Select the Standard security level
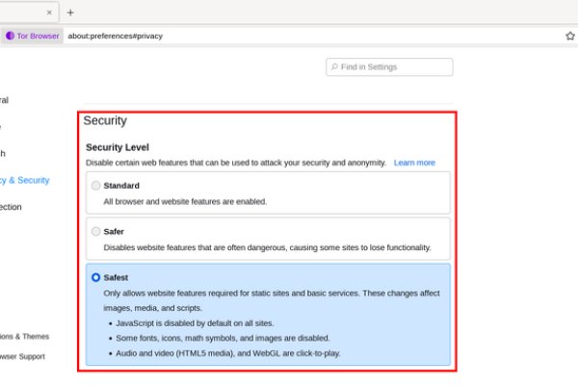This screenshot has width=578, height=385. pyautogui.click(x=95, y=186)
